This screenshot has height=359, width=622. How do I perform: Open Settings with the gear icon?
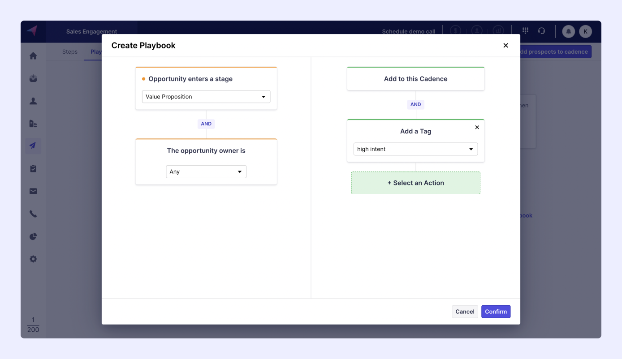click(33, 259)
